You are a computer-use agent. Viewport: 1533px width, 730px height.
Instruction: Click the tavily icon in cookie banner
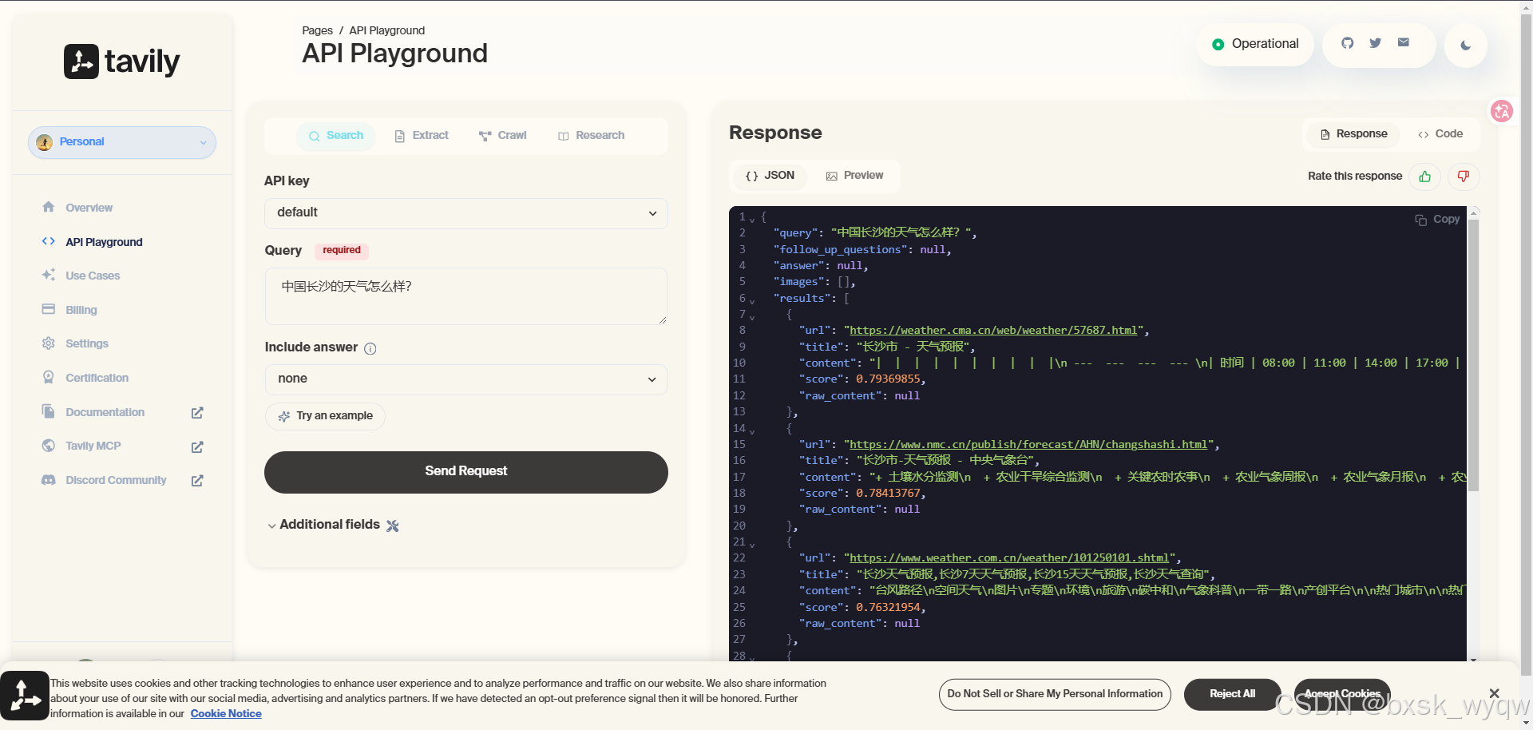[x=25, y=696]
